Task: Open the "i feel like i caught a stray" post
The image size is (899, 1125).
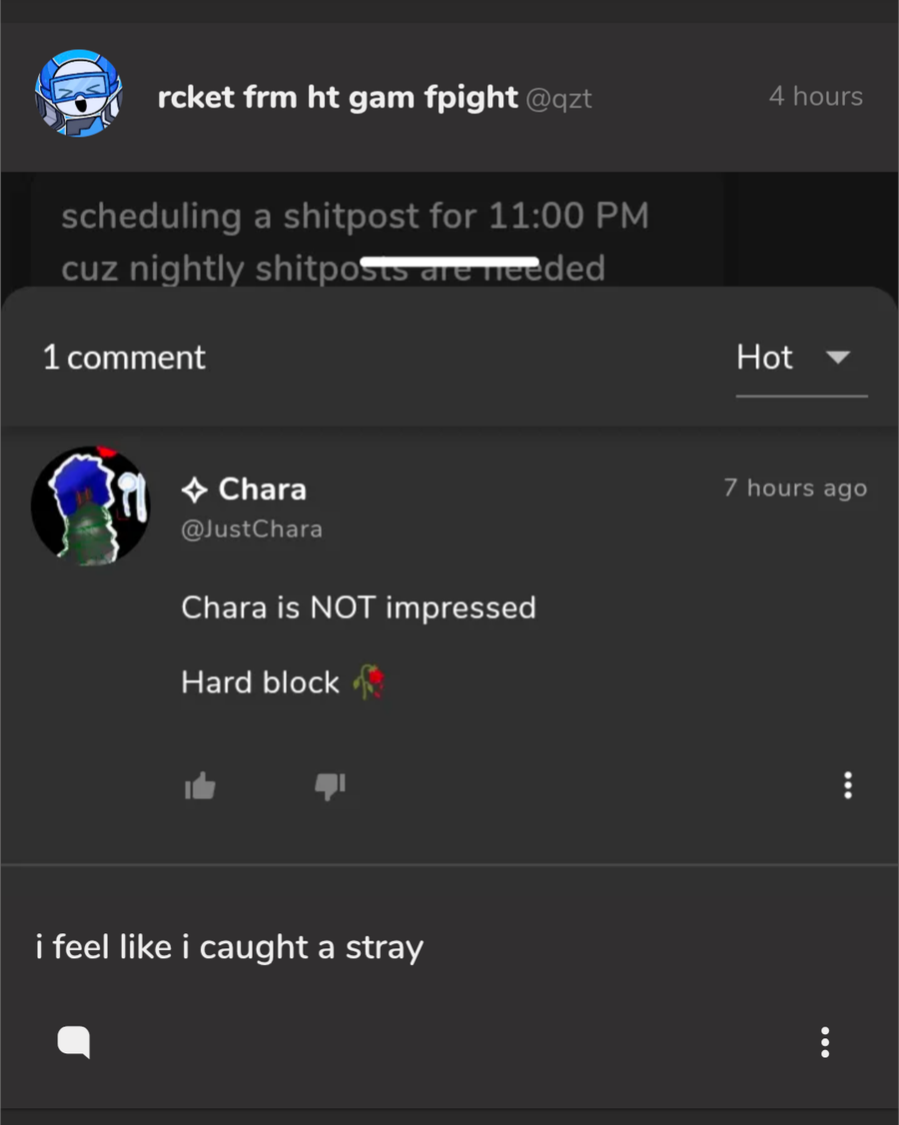Action: pos(230,947)
